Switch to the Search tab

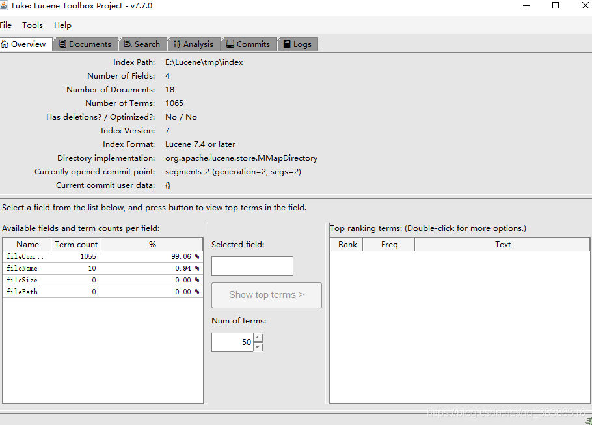pos(142,44)
